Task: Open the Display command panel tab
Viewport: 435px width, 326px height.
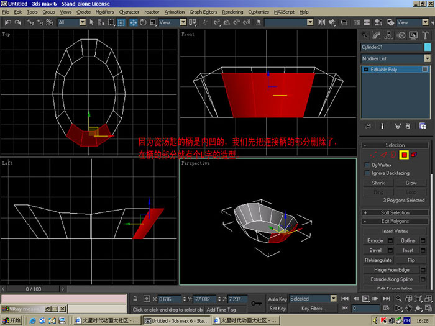Action: coord(413,35)
